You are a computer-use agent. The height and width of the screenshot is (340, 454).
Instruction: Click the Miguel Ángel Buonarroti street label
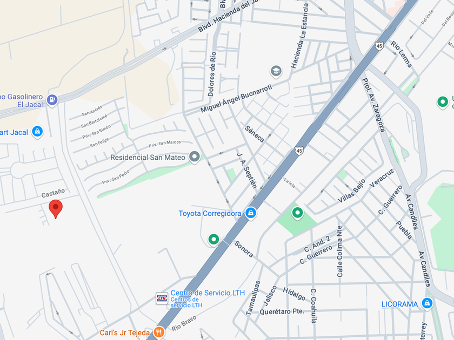[x=236, y=98]
